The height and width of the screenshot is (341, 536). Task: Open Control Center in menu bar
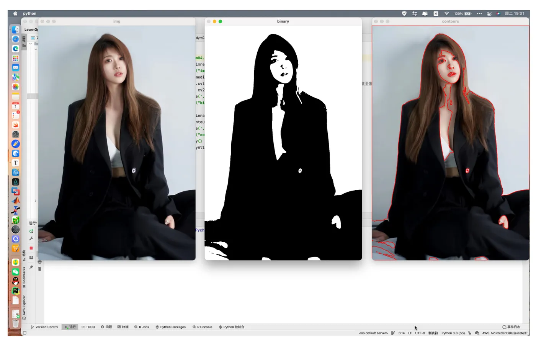(489, 13)
